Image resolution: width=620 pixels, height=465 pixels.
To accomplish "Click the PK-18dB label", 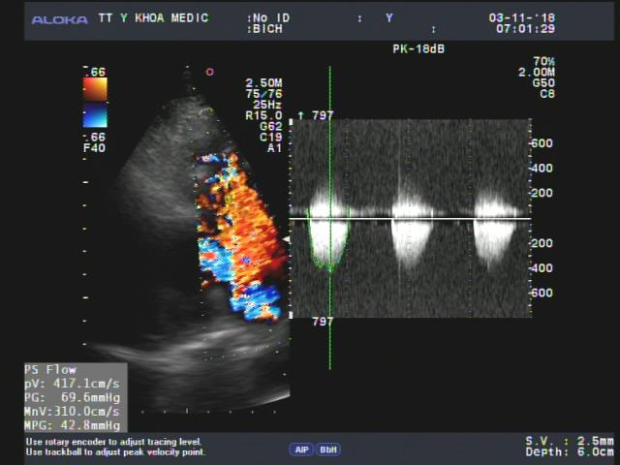I will [x=411, y=48].
